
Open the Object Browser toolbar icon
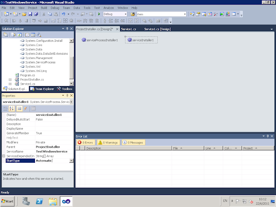(210, 14)
